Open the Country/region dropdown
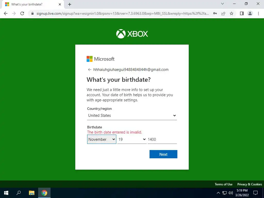The height and width of the screenshot is (198, 264). click(x=132, y=115)
